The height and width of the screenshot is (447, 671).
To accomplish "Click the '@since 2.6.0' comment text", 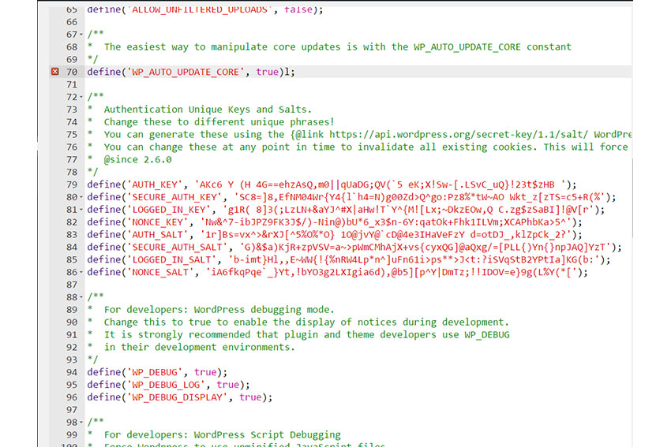I will pos(138,159).
